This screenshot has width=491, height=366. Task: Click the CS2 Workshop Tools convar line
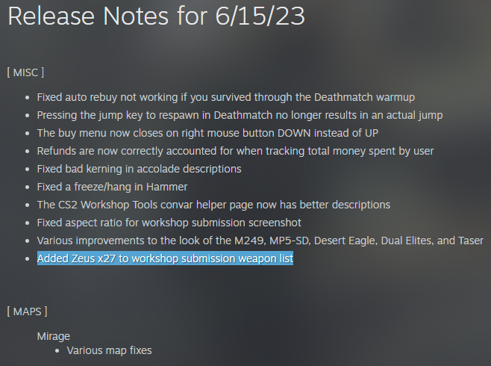213,205
